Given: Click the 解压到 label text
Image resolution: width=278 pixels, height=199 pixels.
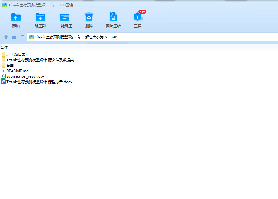Looking at the screenshot, I should (40, 26).
